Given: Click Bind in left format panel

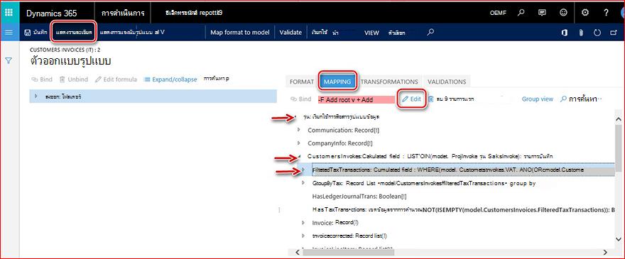Looking at the screenshot, I should [42, 79].
